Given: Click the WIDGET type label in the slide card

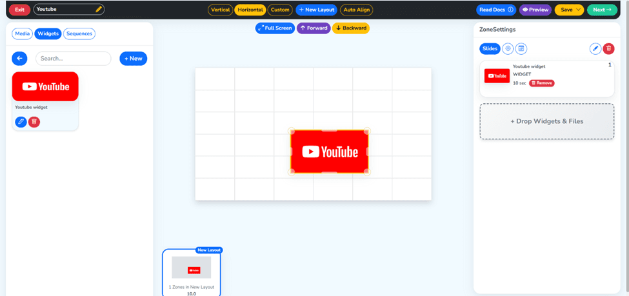Looking at the screenshot, I should pos(522,74).
